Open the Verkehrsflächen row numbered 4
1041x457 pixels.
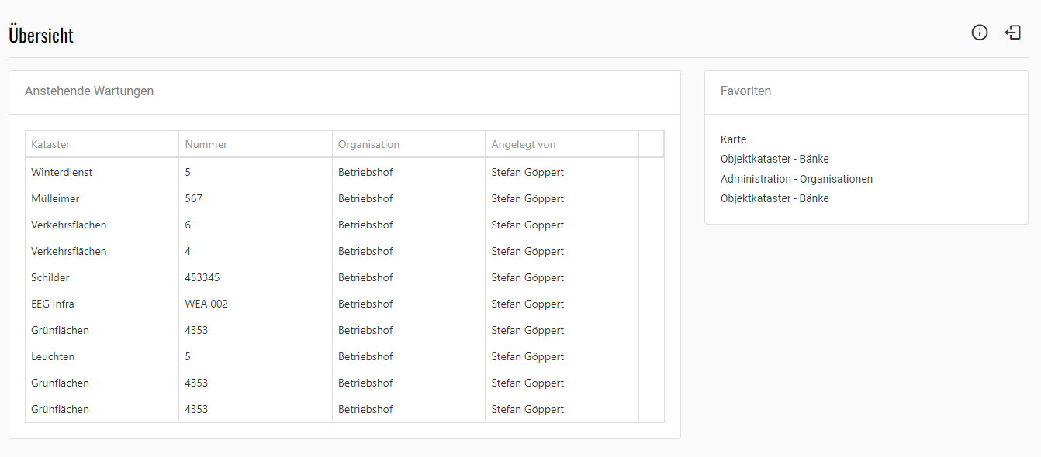pos(69,251)
